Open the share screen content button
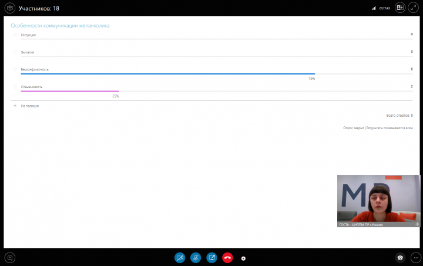Viewport: 423px width, 266px height. tap(211, 257)
